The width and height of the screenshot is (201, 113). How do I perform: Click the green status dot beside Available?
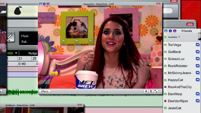tap(165, 37)
